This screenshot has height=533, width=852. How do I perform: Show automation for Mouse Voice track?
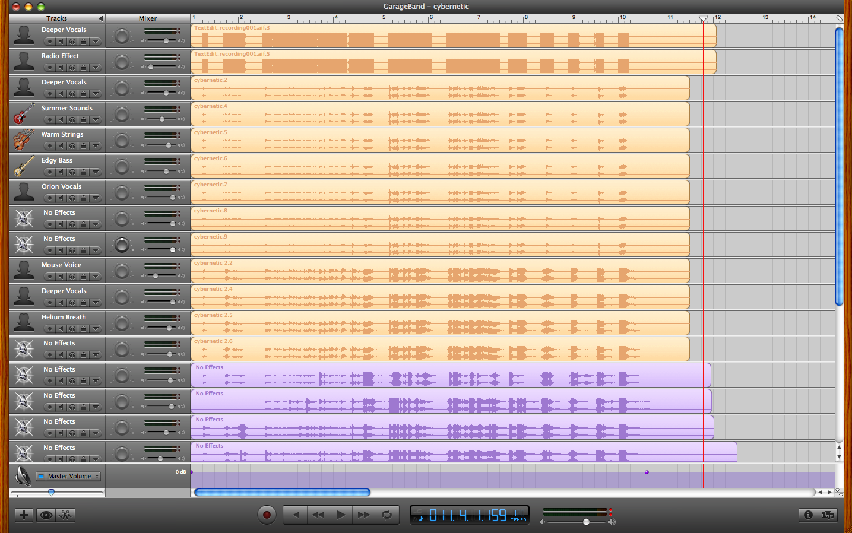[96, 277]
